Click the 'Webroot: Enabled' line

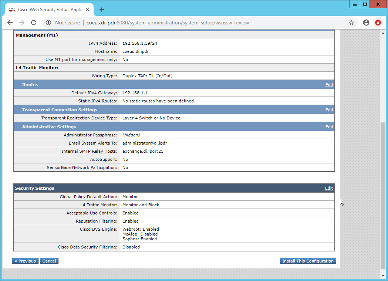tap(141, 229)
